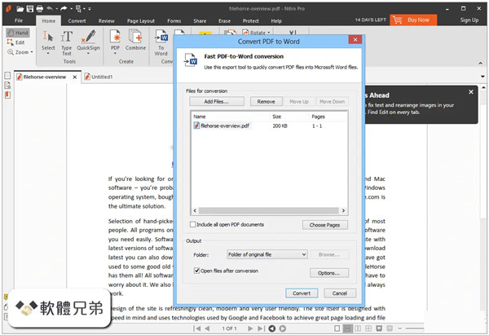Image resolution: width=489 pixels, height=335 pixels.
Task: Open the Erase ribbon tab
Action: coord(225,21)
